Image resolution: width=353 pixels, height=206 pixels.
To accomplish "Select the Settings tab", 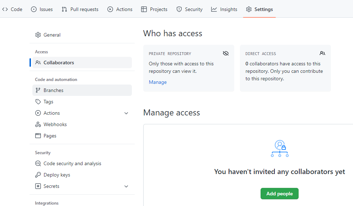I will pos(260,9).
